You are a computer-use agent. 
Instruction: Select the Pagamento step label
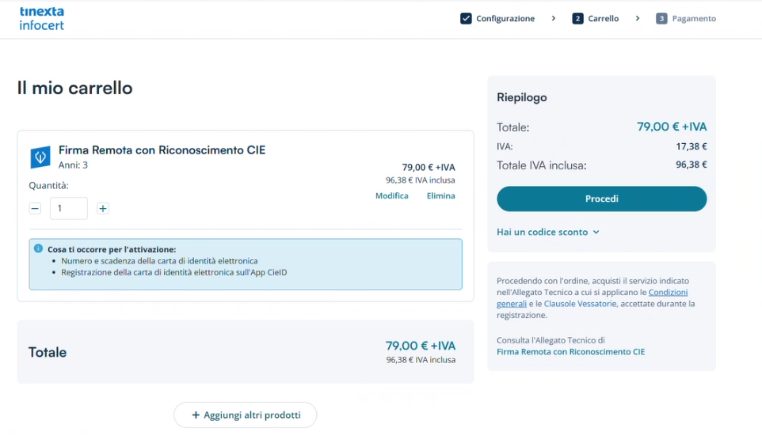pos(693,18)
